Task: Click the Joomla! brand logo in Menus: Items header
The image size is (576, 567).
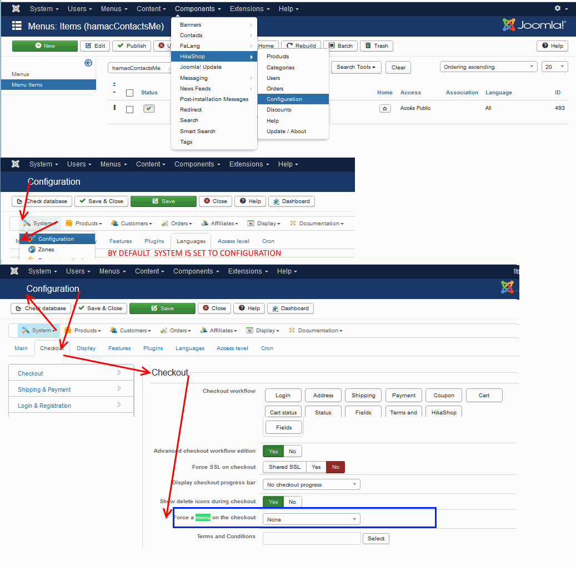Action: click(x=534, y=25)
